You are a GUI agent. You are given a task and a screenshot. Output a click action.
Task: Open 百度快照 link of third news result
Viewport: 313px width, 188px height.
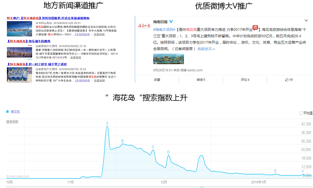tap(99, 81)
